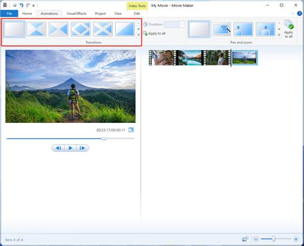The image size is (304, 246).
Task: Click the Duration input field
Action: pos(172,24)
